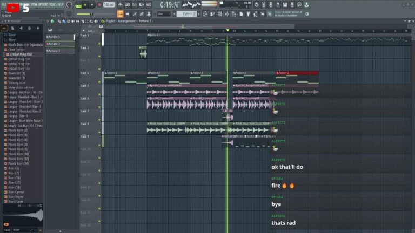
Task: Toggle loop recording icon
Action: click(149, 5)
